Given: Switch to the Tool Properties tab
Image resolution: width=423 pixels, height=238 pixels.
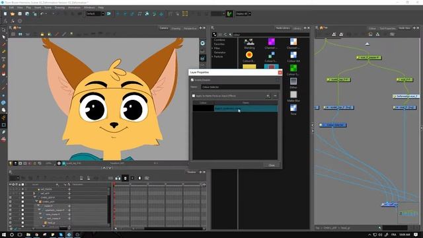Looking at the screenshot, I should tap(387, 28).
